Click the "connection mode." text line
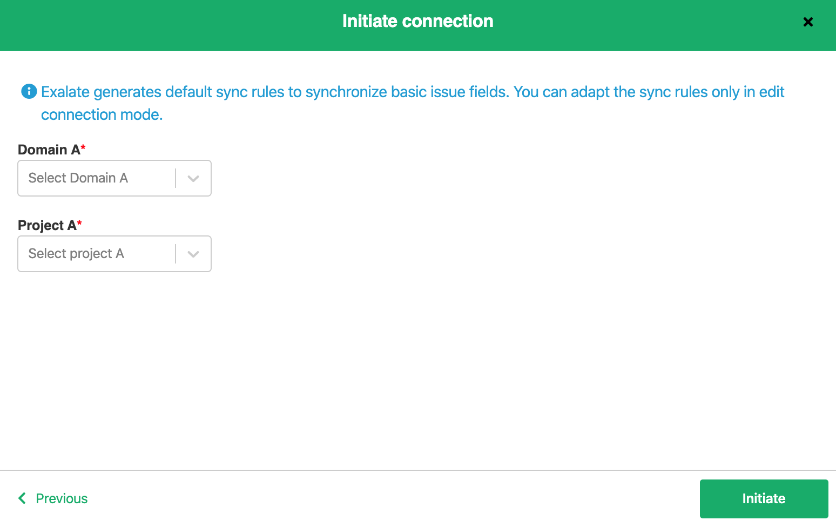 tap(102, 115)
